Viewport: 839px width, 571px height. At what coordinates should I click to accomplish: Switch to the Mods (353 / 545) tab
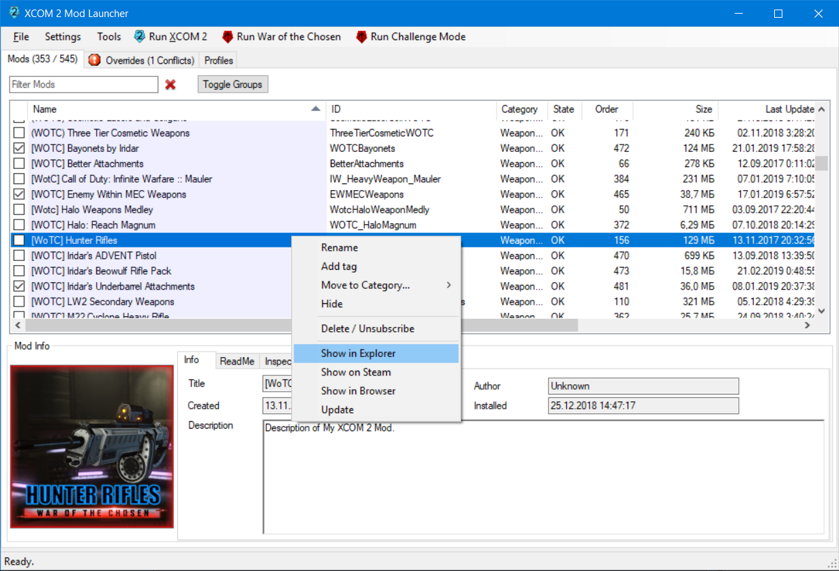pos(42,59)
